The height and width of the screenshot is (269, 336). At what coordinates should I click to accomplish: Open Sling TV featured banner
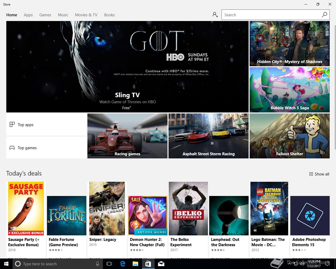pyautogui.click(x=127, y=67)
